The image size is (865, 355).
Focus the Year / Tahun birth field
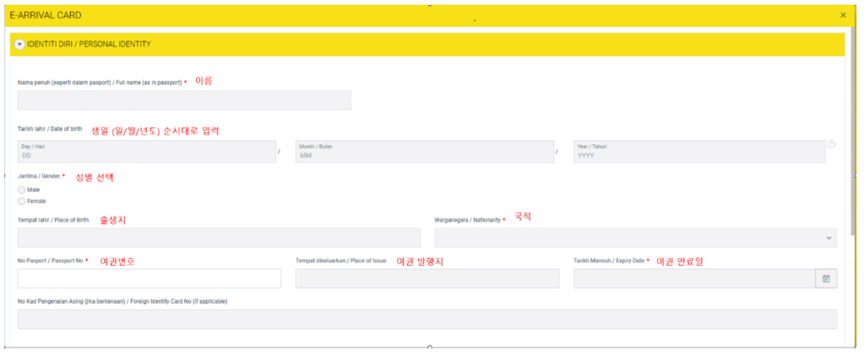coord(698,151)
